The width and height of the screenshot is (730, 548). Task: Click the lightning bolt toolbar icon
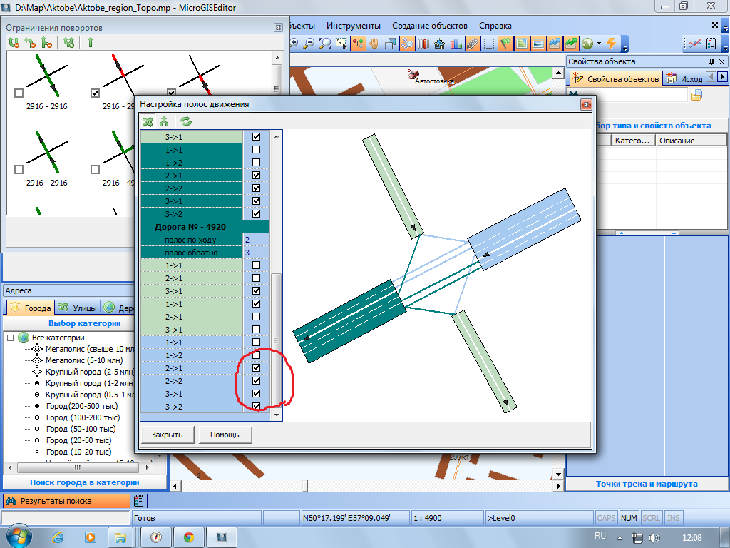(611, 44)
